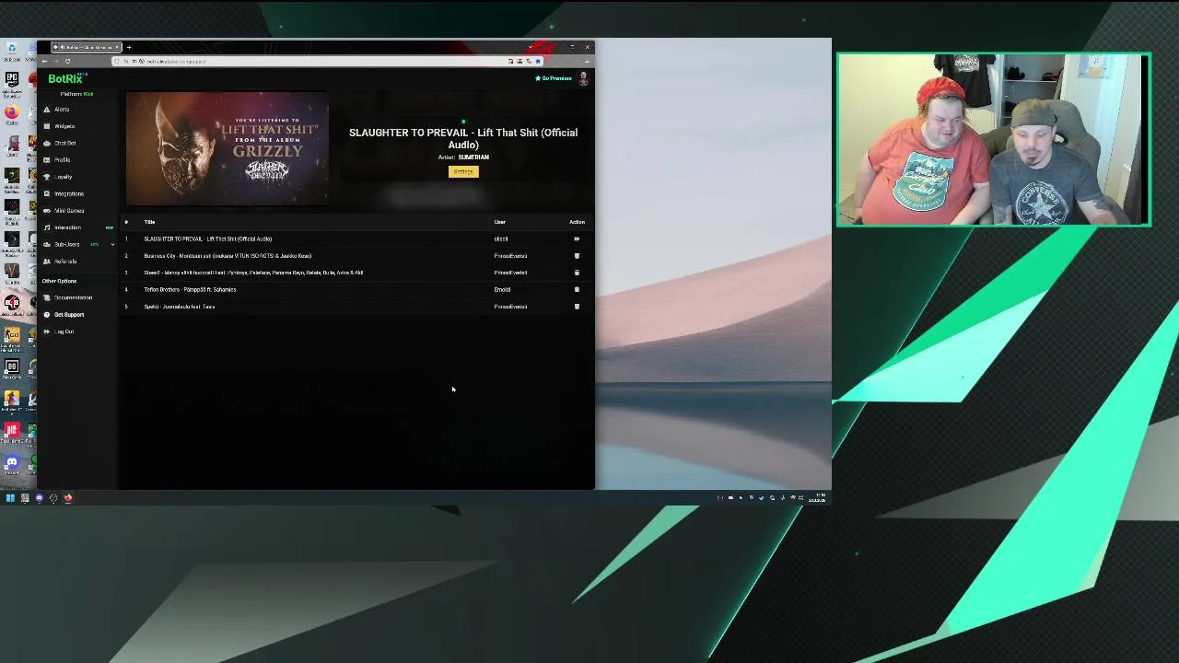
Task: Open Documentation under Other Options
Action: pos(72,297)
